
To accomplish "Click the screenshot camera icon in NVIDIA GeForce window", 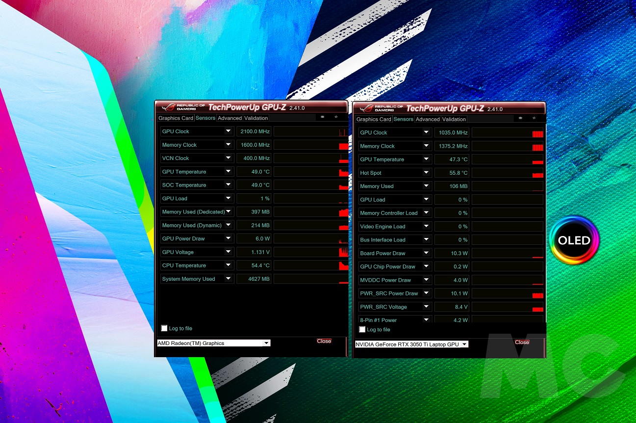I will point(520,118).
